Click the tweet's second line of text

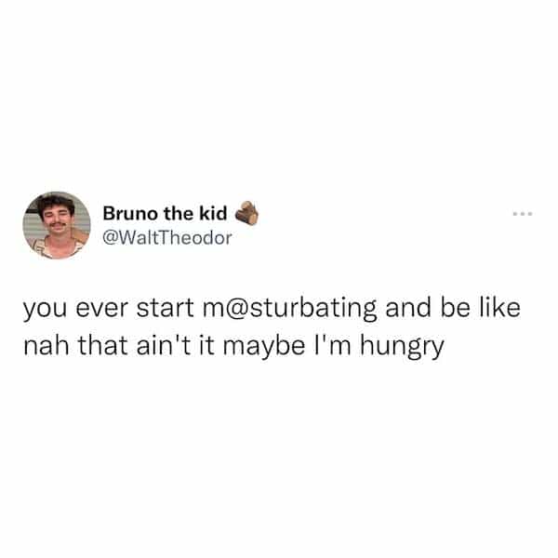(233, 346)
